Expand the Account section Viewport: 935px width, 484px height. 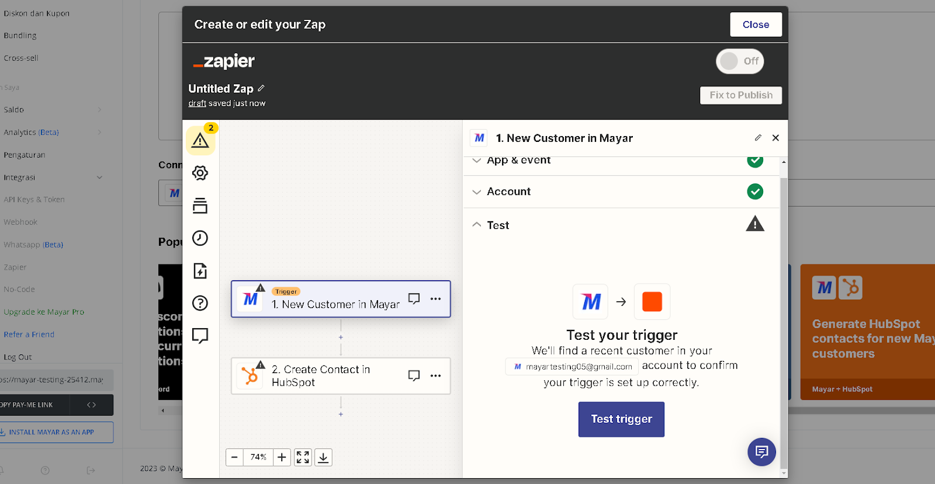[477, 191]
